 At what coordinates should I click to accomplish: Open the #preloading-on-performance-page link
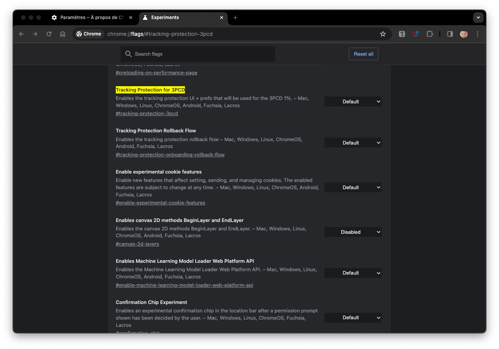tap(157, 72)
